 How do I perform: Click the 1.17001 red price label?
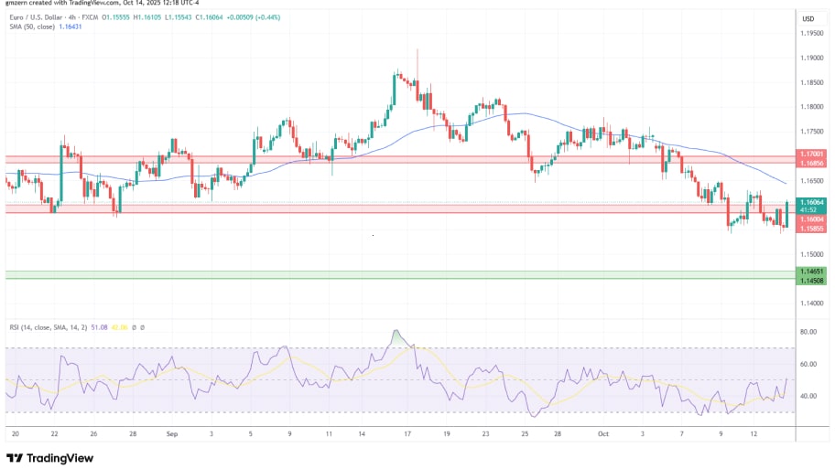(x=810, y=155)
